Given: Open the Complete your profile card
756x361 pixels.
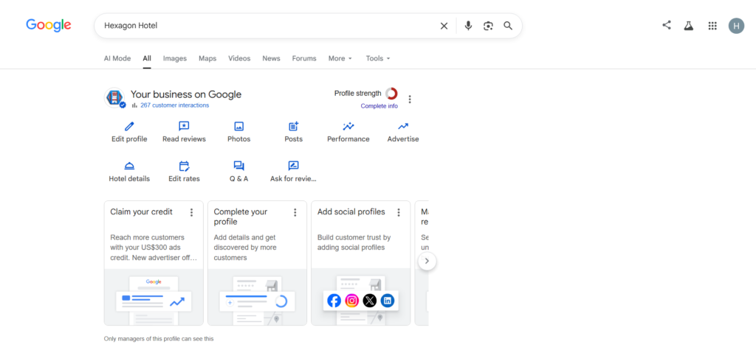Looking at the screenshot, I should click(x=257, y=263).
